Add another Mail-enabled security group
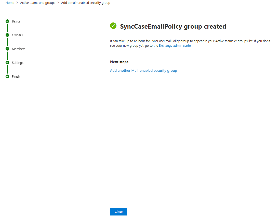The width and height of the screenshot is (279, 216). 143,70
